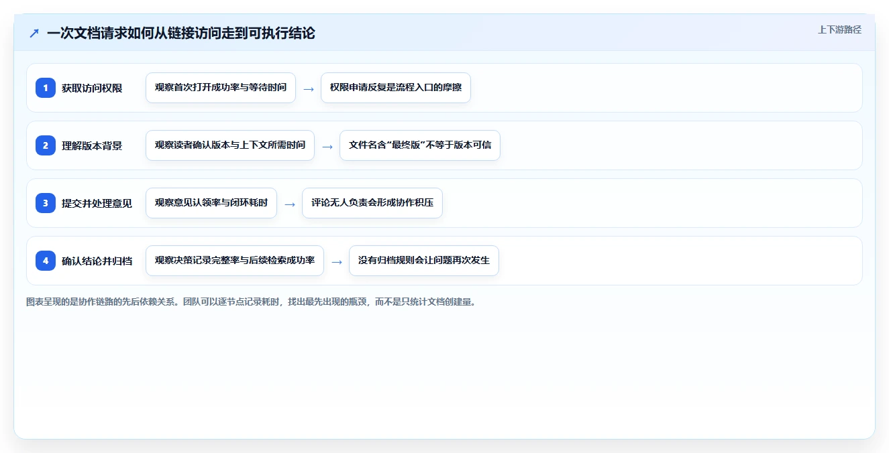Click the footnote text starting 图表呈现的是协作链路

(251, 302)
